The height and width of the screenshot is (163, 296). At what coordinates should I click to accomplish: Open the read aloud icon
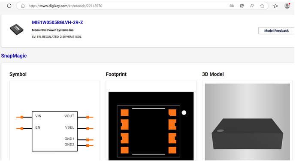coord(252,6)
